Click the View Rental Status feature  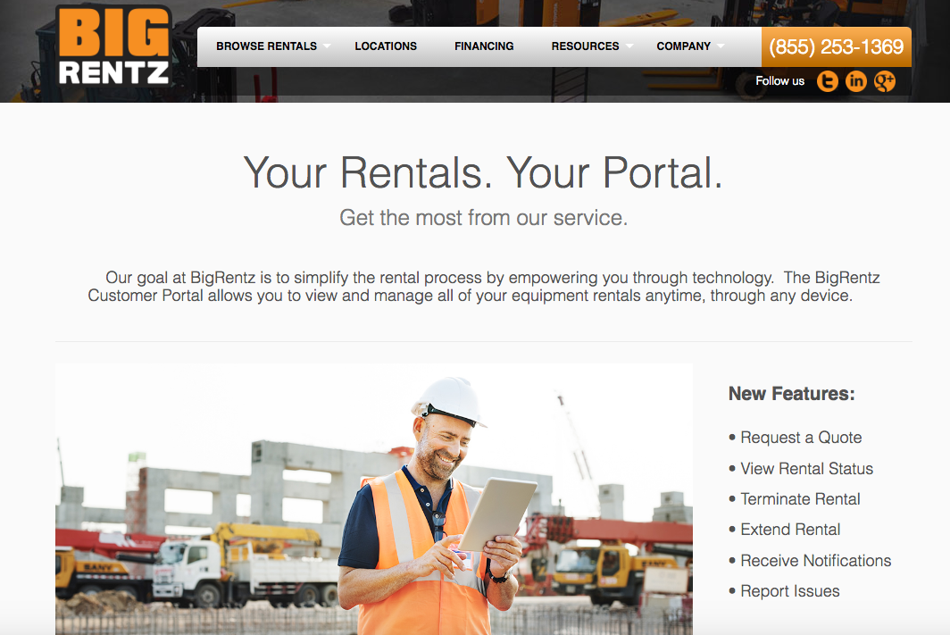[806, 468]
